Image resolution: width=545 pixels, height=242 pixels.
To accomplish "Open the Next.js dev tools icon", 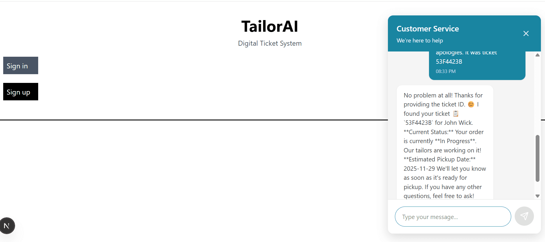I will click(x=7, y=225).
